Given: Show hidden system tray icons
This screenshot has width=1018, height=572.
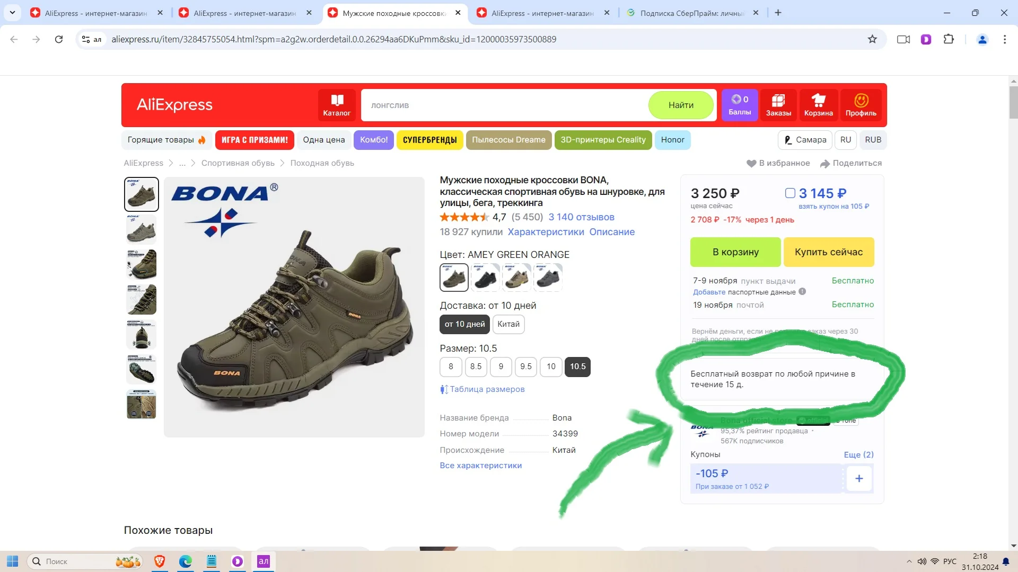Looking at the screenshot, I should point(909,561).
